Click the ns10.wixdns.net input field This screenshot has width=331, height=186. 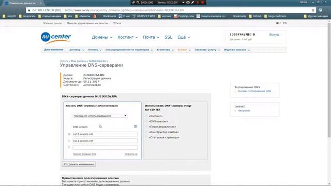click(105, 134)
